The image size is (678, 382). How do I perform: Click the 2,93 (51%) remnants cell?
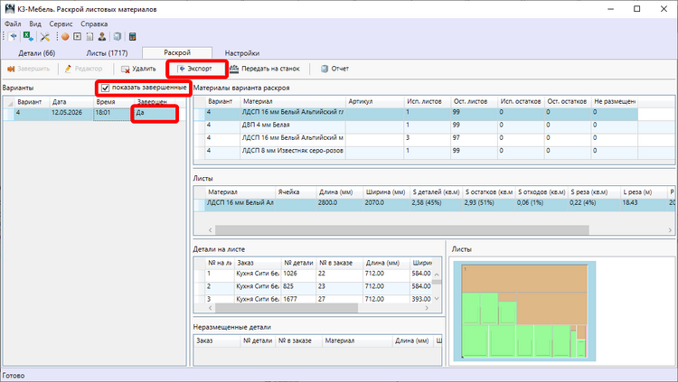click(x=488, y=203)
